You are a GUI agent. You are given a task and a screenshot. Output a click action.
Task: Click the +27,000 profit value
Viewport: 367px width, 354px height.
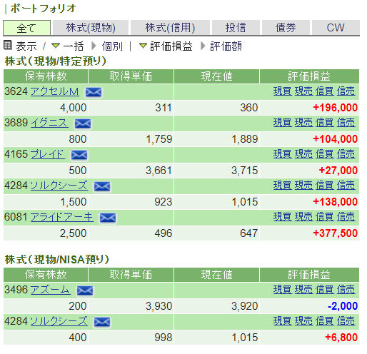pos(338,171)
